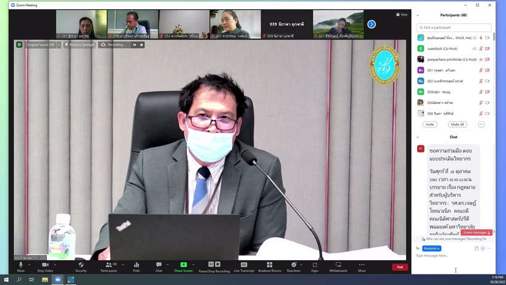Image resolution: width=506 pixels, height=285 pixels.
Task: Open the More options menu
Action: (x=362, y=267)
